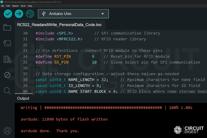Image resolution: width=207 pixels, height=138 pixels.
Task: Click the RST_PIN define in code editor
Action: [x=62, y=56]
